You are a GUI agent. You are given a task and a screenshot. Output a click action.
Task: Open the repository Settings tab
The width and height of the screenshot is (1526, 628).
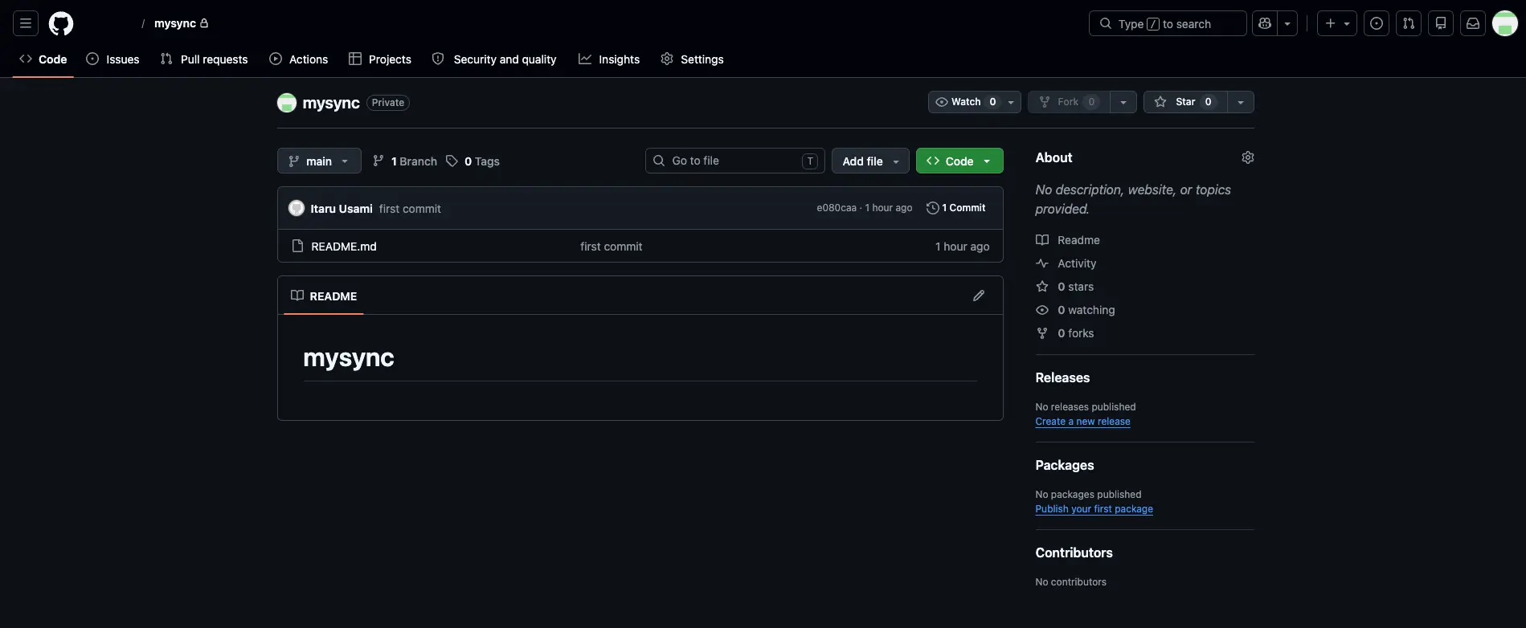(x=692, y=59)
